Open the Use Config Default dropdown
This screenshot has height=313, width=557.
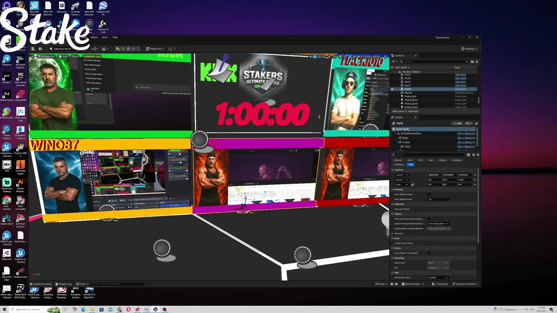tap(438, 223)
